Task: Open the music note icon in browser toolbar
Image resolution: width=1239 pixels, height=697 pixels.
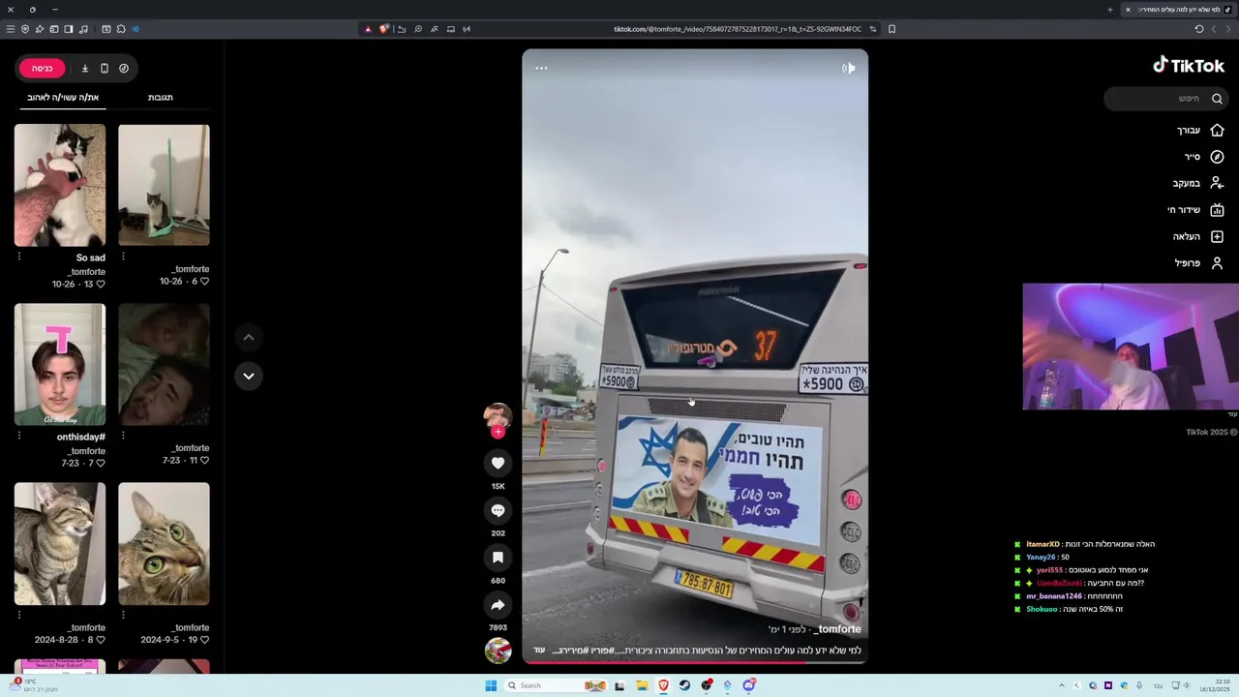Action: coord(83,29)
